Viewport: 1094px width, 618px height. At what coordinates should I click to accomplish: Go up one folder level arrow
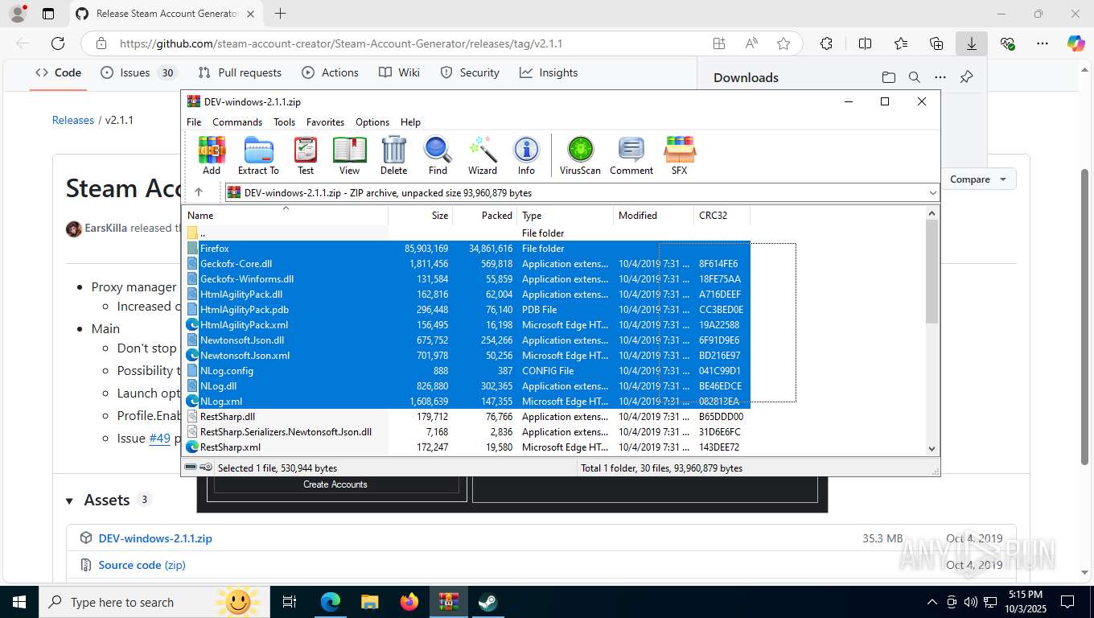(x=199, y=192)
